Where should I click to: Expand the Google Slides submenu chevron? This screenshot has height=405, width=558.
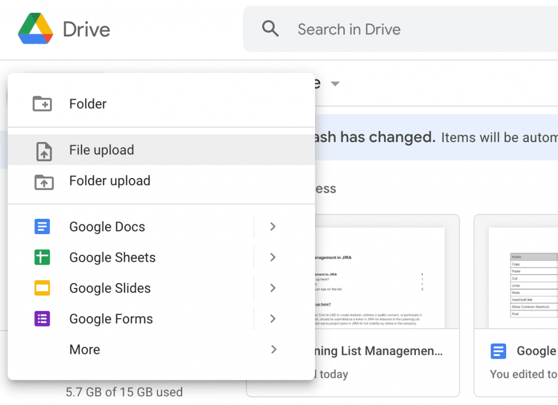(273, 288)
